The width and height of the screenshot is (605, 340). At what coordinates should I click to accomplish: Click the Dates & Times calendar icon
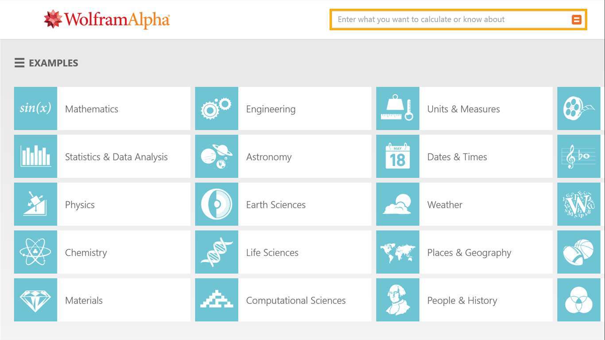398,156
